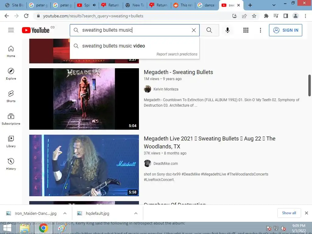
Task: Mute the Spi tab audio speaker icon
Action: click(94, 5)
